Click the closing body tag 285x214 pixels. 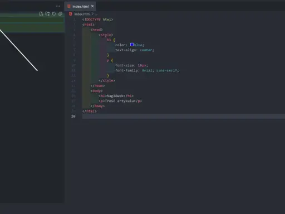point(97,106)
